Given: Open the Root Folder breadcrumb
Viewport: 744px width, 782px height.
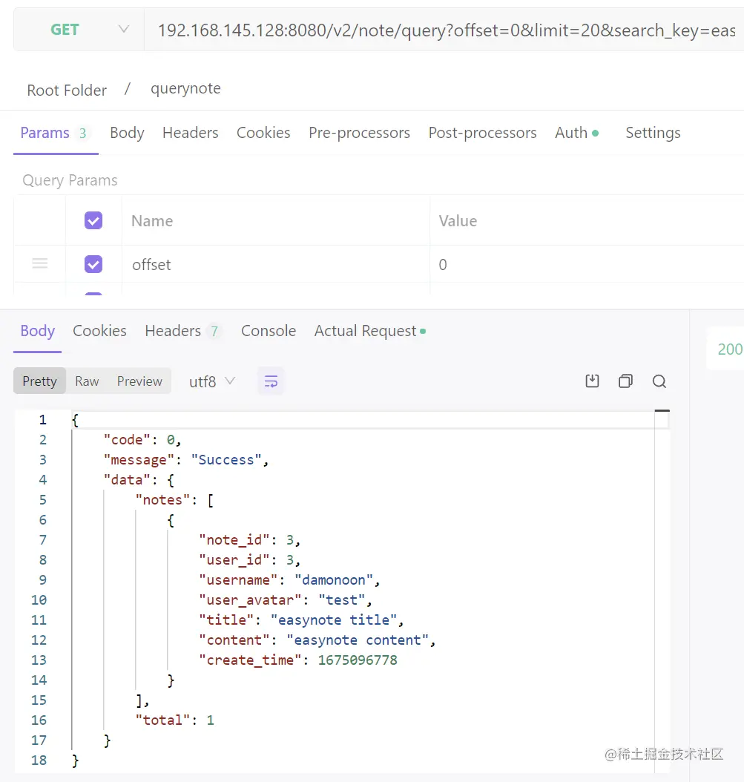Looking at the screenshot, I should [x=67, y=91].
